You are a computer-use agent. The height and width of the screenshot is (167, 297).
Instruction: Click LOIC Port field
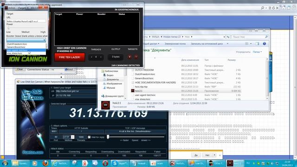point(56,137)
